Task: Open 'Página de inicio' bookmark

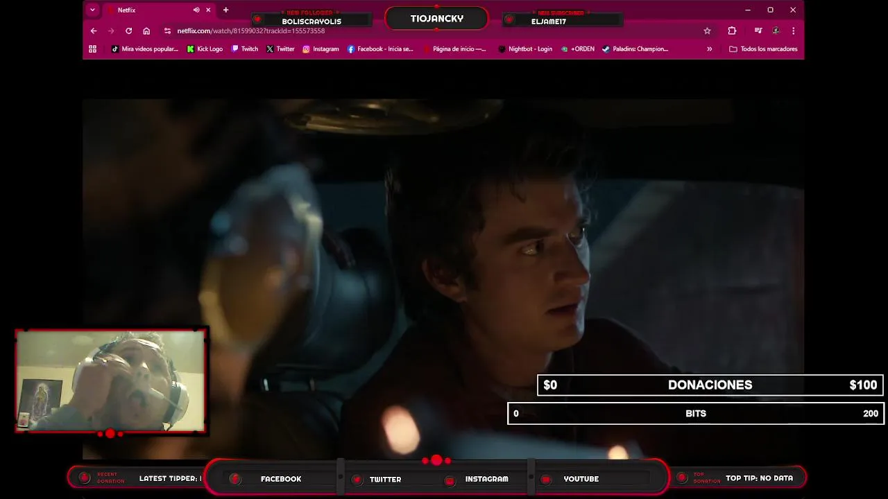Action: tap(454, 49)
